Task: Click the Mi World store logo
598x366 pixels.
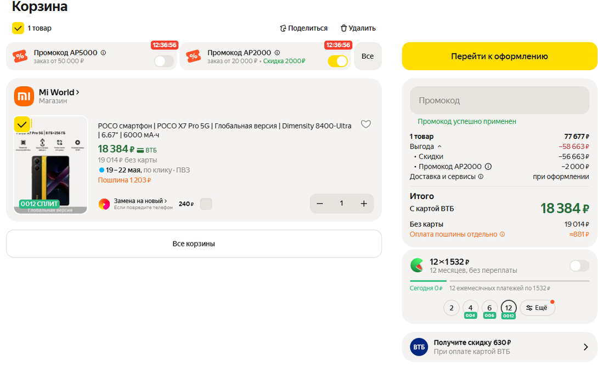Action: (x=24, y=96)
